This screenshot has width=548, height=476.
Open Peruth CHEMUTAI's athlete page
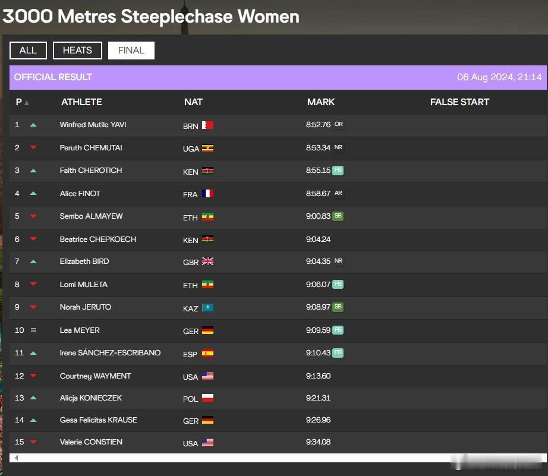(x=91, y=147)
